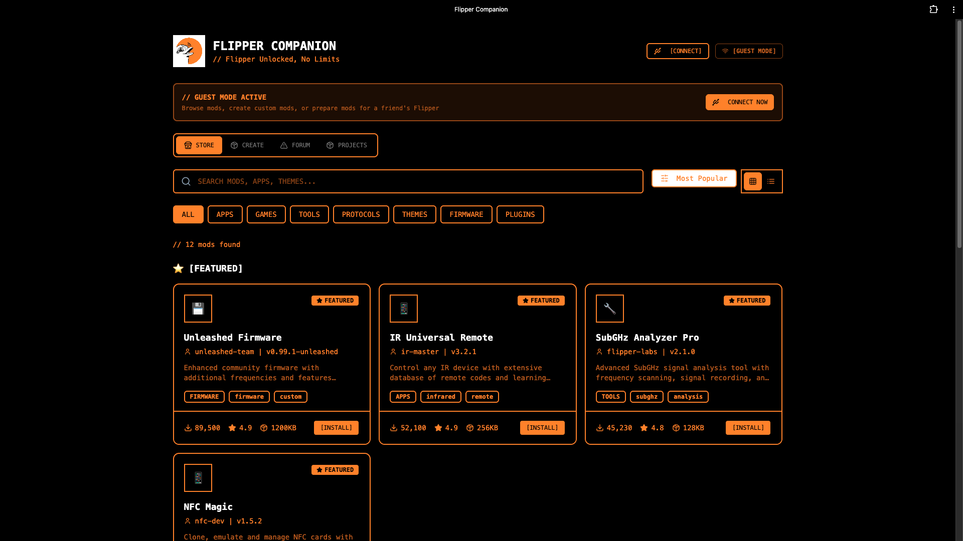Screen dimensions: 963x541
Task: Click the [CONNECT] header button
Action: [x=678, y=51]
